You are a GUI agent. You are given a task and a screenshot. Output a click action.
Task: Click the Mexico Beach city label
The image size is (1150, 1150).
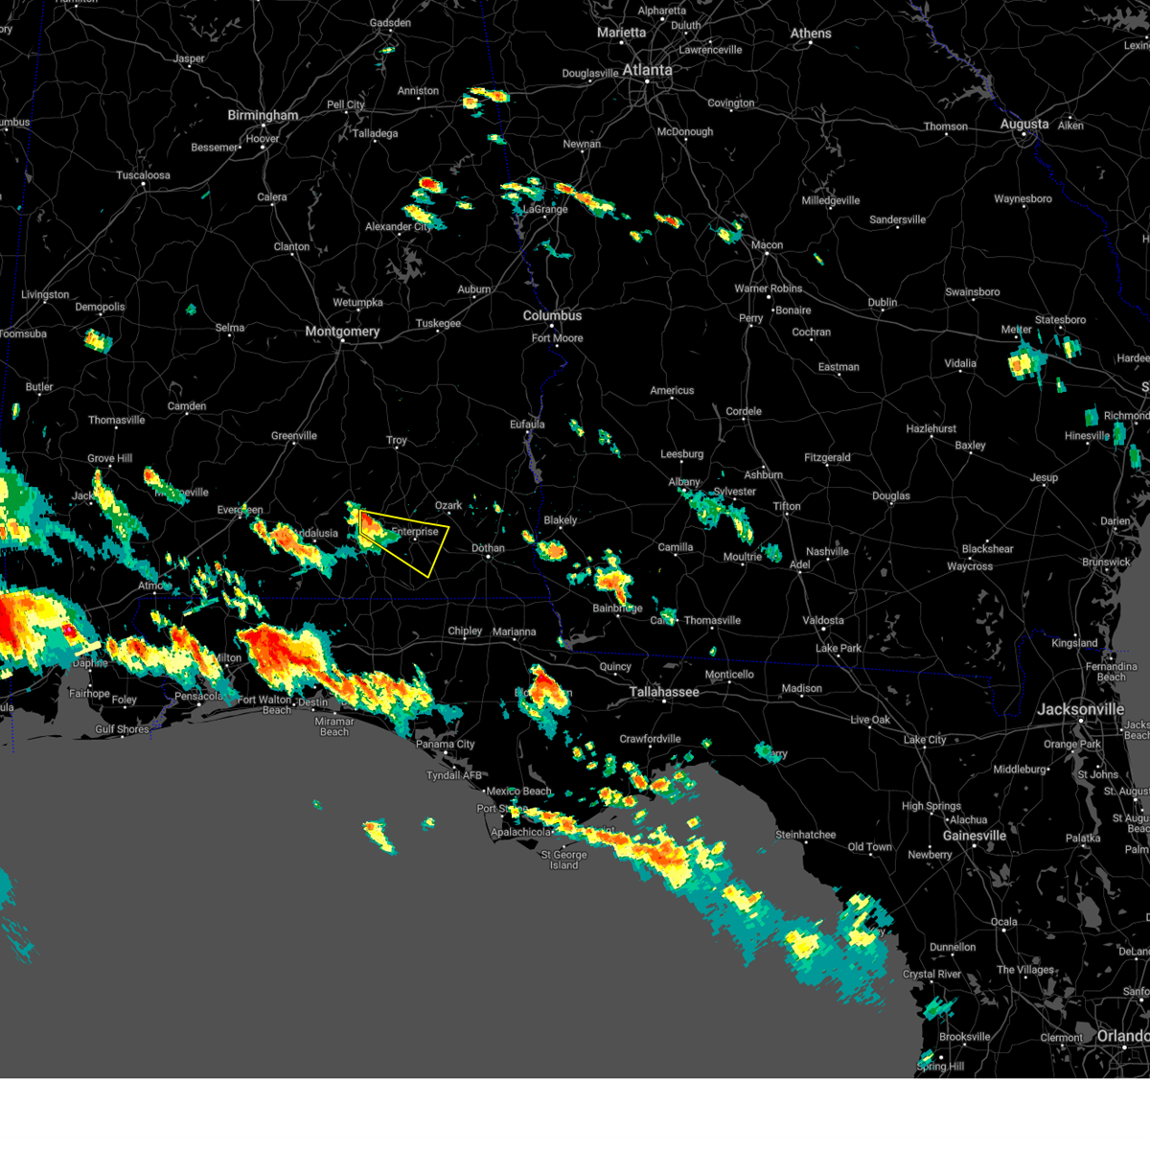pos(519,792)
